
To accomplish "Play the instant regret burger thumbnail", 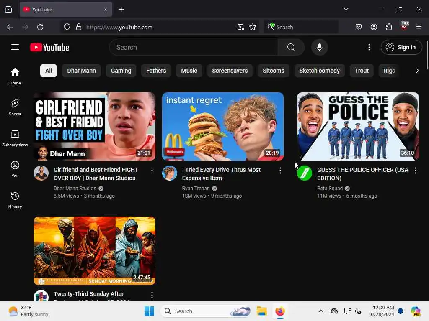I will [223, 126].
